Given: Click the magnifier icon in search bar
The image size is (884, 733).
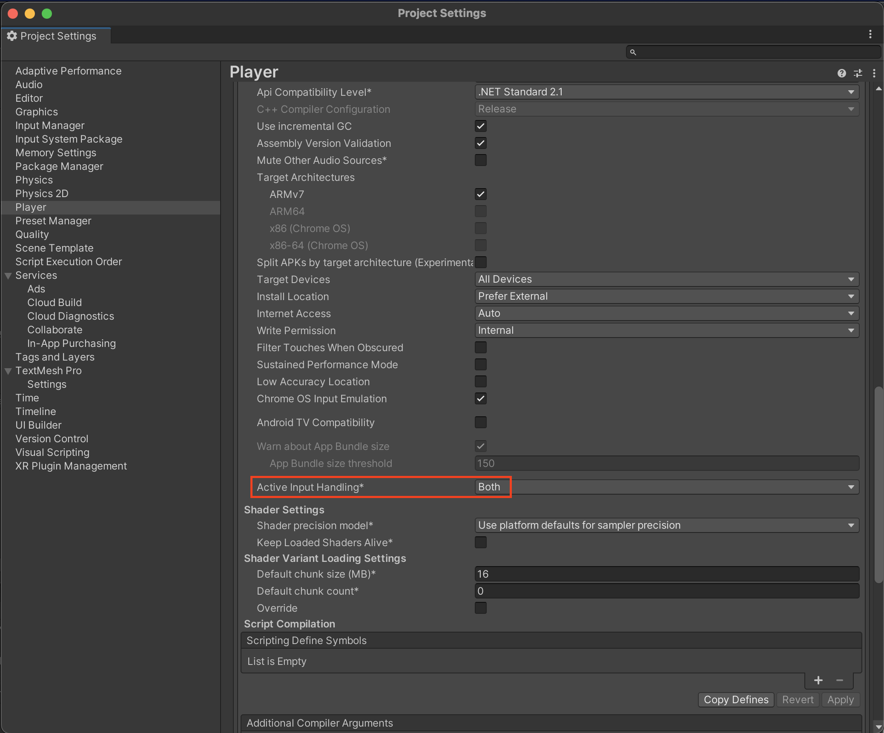Looking at the screenshot, I should (x=633, y=52).
